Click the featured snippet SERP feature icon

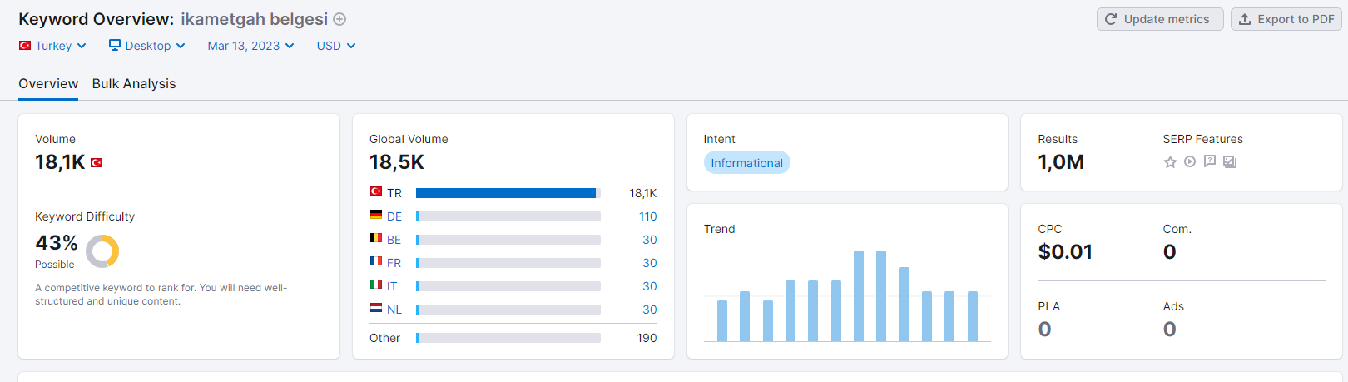tap(1210, 162)
